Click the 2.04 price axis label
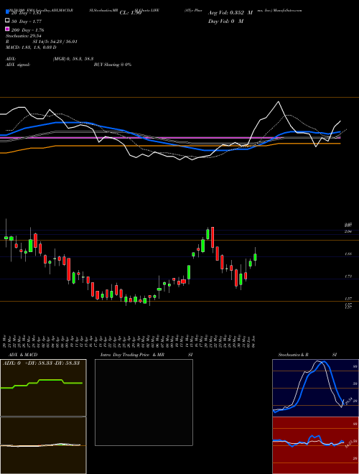 click(x=348, y=231)
